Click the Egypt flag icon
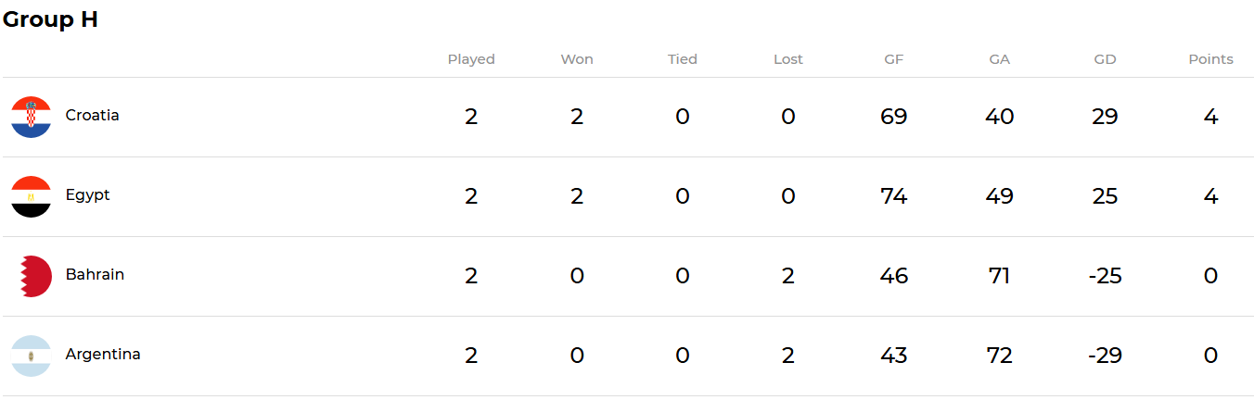Image resolution: width=1254 pixels, height=400 pixels. tap(31, 196)
